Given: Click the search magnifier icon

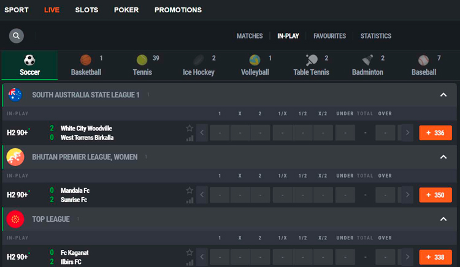Looking at the screenshot, I should [x=17, y=36].
